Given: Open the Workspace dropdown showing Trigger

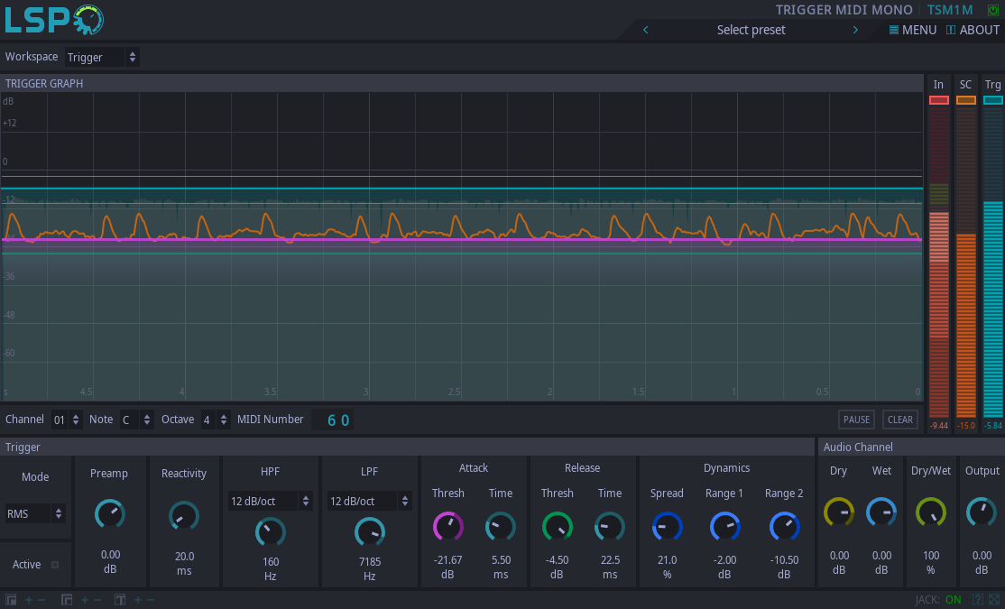Looking at the screenshot, I should tap(102, 57).
